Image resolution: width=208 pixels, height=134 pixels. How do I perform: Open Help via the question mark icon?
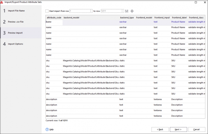pyautogui.click(x=47, y=129)
